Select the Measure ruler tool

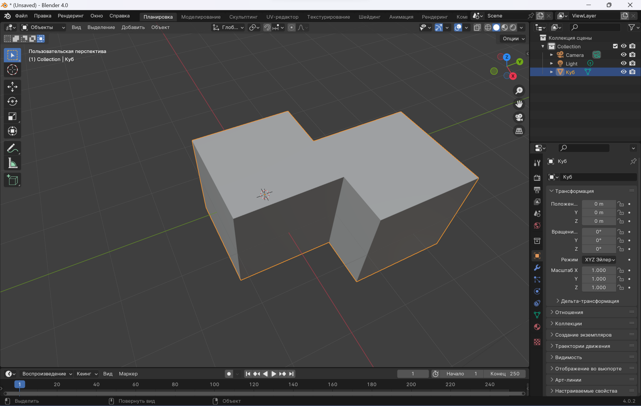12,163
